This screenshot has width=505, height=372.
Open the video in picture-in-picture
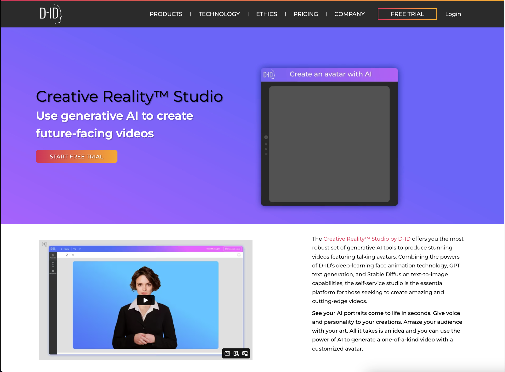click(x=245, y=353)
